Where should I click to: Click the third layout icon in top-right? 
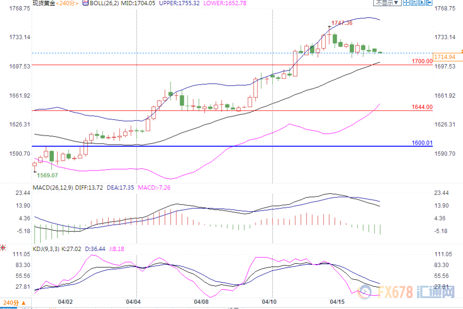[x=421, y=2]
